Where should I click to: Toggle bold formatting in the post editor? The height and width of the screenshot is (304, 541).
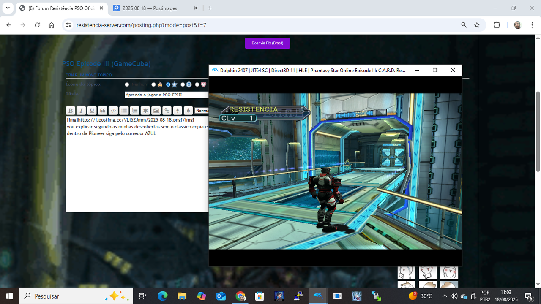point(71,111)
